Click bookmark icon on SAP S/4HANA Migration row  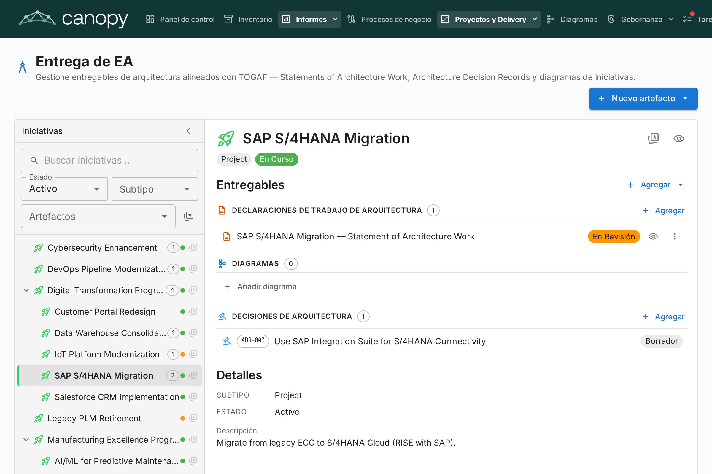point(193,375)
